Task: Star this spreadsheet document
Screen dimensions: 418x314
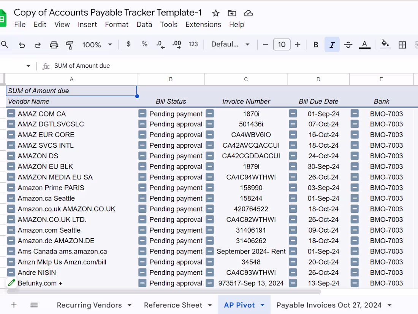Action: (216, 13)
